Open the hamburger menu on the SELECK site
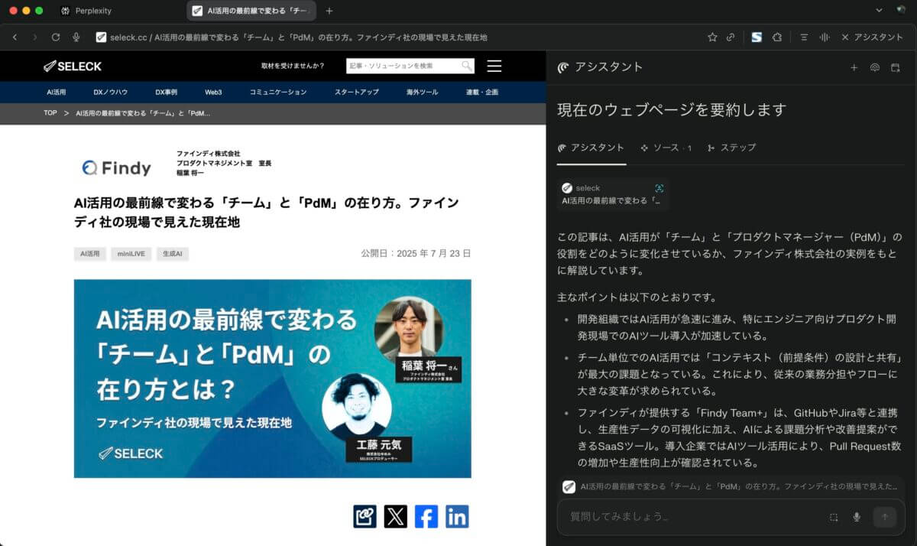Screen dimensions: 917x546 (494, 66)
